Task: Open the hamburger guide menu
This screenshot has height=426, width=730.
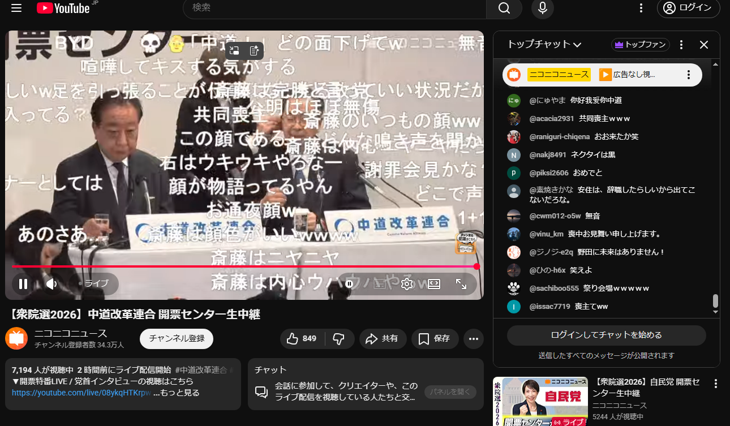Action: 16,8
